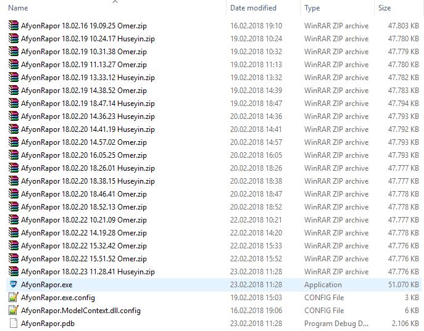Click the archive icon of AfyonRapor 18.02.23 11.28.41 Huseyin.zip

(13, 272)
